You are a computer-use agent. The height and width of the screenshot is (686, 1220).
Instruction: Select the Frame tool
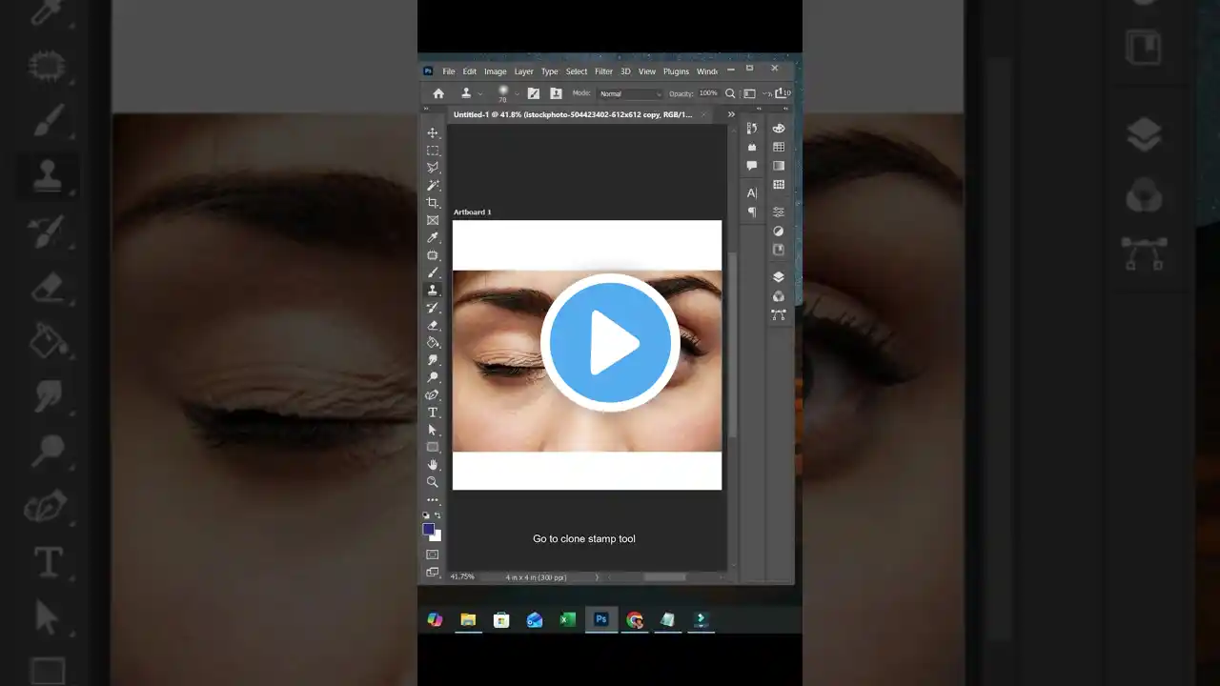tap(433, 220)
